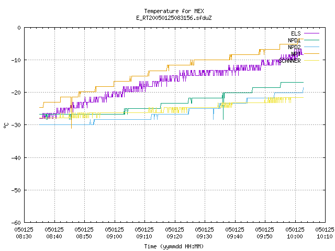Click the x-axis tick label 09:00

click(114, 236)
